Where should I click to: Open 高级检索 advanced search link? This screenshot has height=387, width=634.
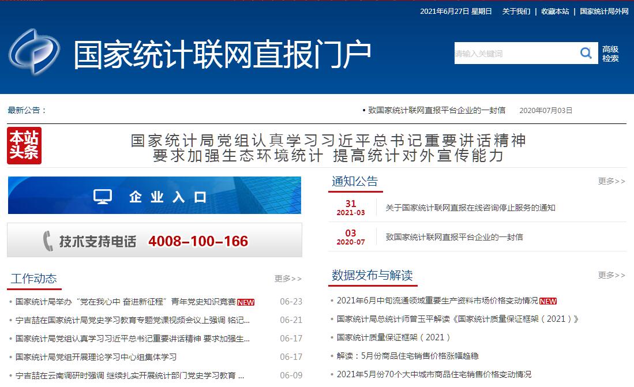click(x=610, y=54)
